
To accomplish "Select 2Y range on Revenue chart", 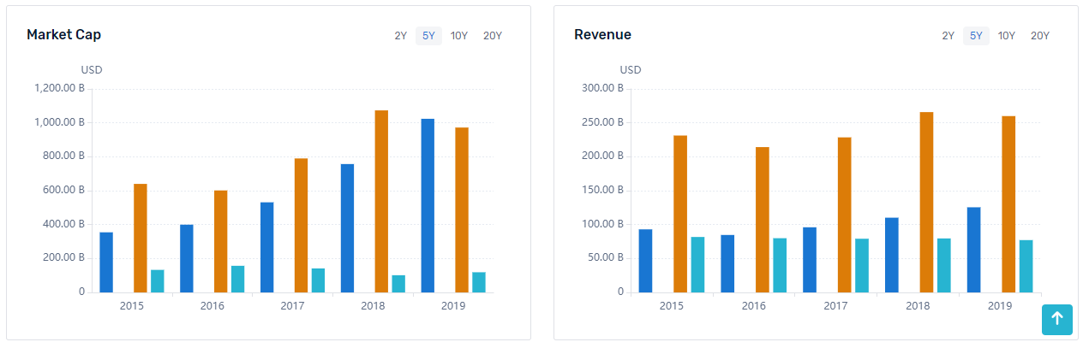I will [948, 36].
